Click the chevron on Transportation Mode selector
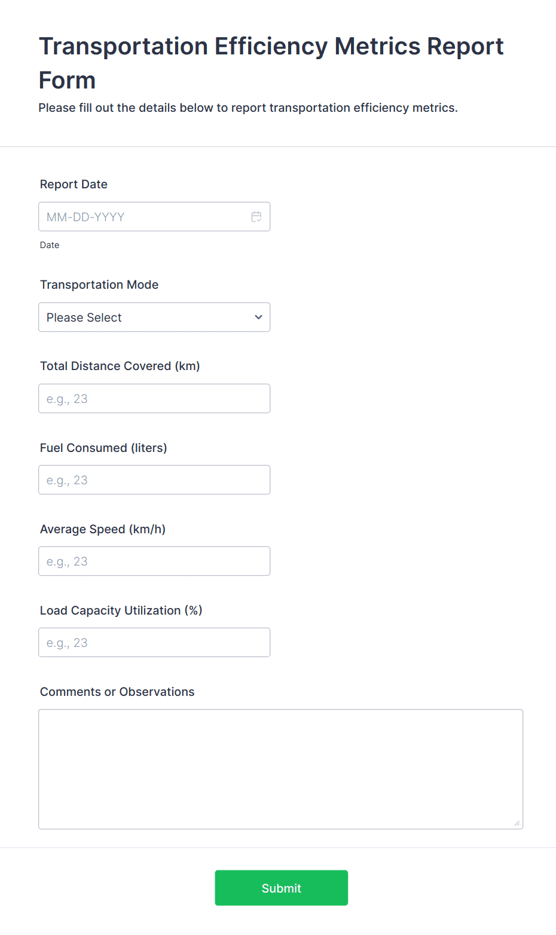This screenshot has height=935, width=556. (x=258, y=317)
